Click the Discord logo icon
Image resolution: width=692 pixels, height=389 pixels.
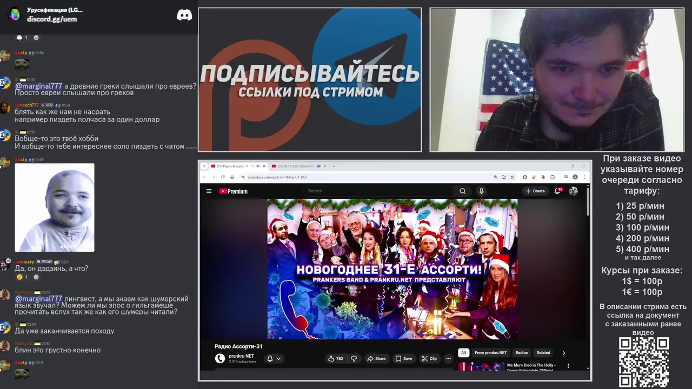[184, 15]
